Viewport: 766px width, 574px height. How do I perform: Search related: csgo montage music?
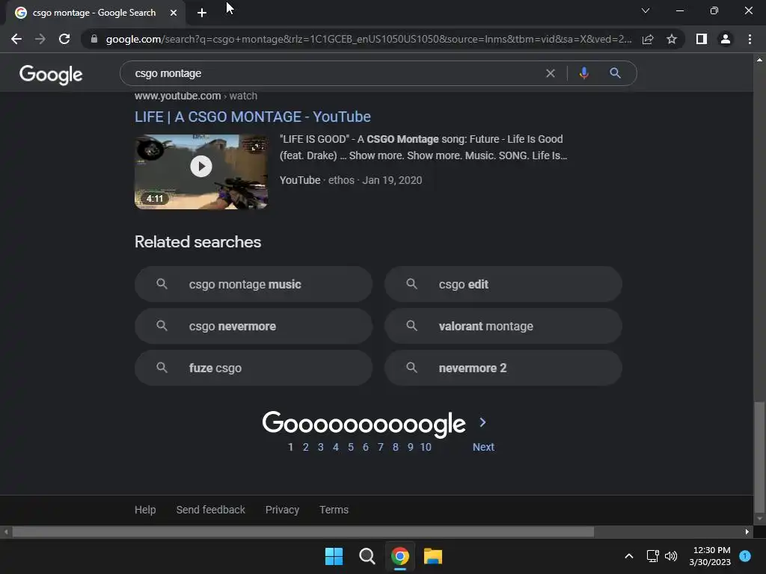[x=254, y=284]
